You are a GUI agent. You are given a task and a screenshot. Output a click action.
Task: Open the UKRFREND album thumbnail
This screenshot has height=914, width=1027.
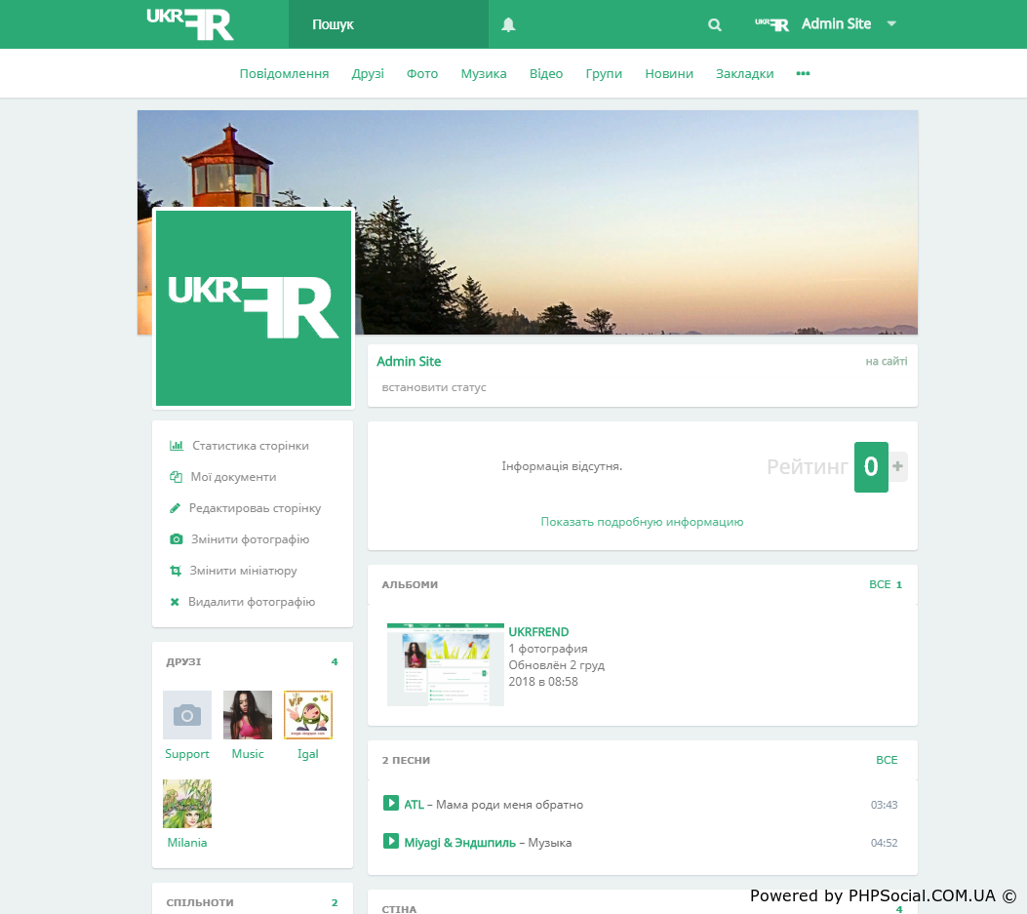click(446, 664)
